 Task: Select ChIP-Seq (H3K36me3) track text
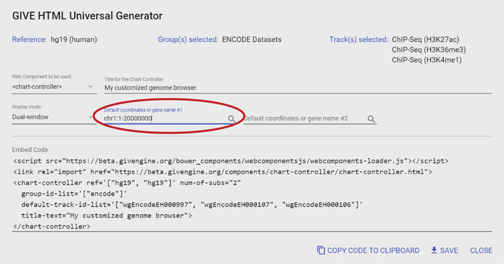(428, 50)
